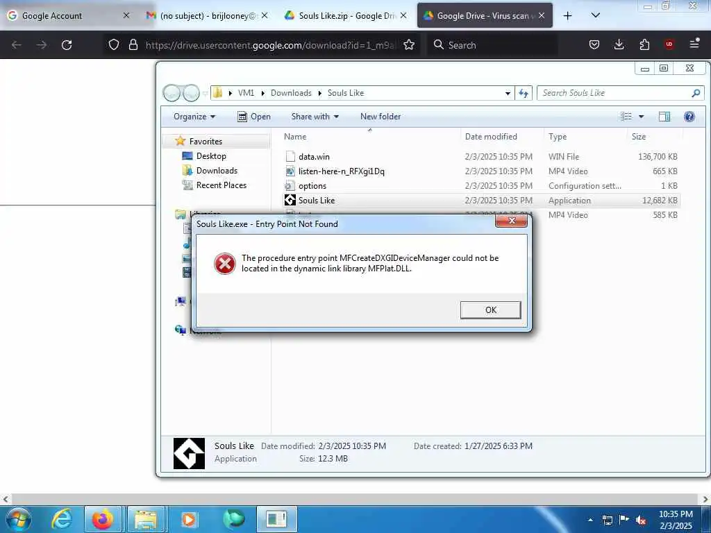Image resolution: width=711 pixels, height=533 pixels.
Task: Open the Windows Start button
Action: [18, 519]
